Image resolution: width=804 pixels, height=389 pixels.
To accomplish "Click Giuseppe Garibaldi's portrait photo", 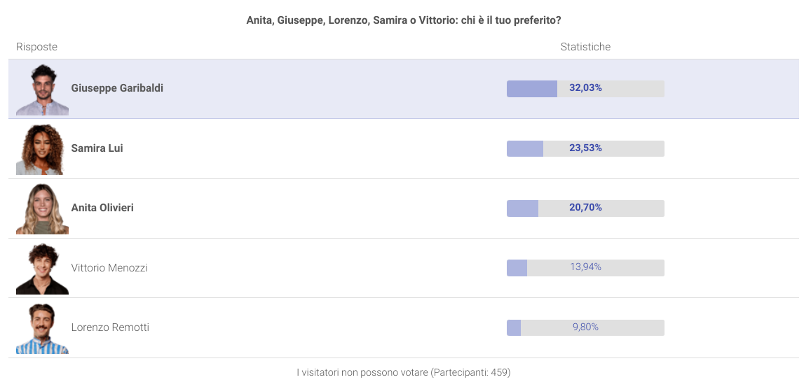I will coord(42,90).
